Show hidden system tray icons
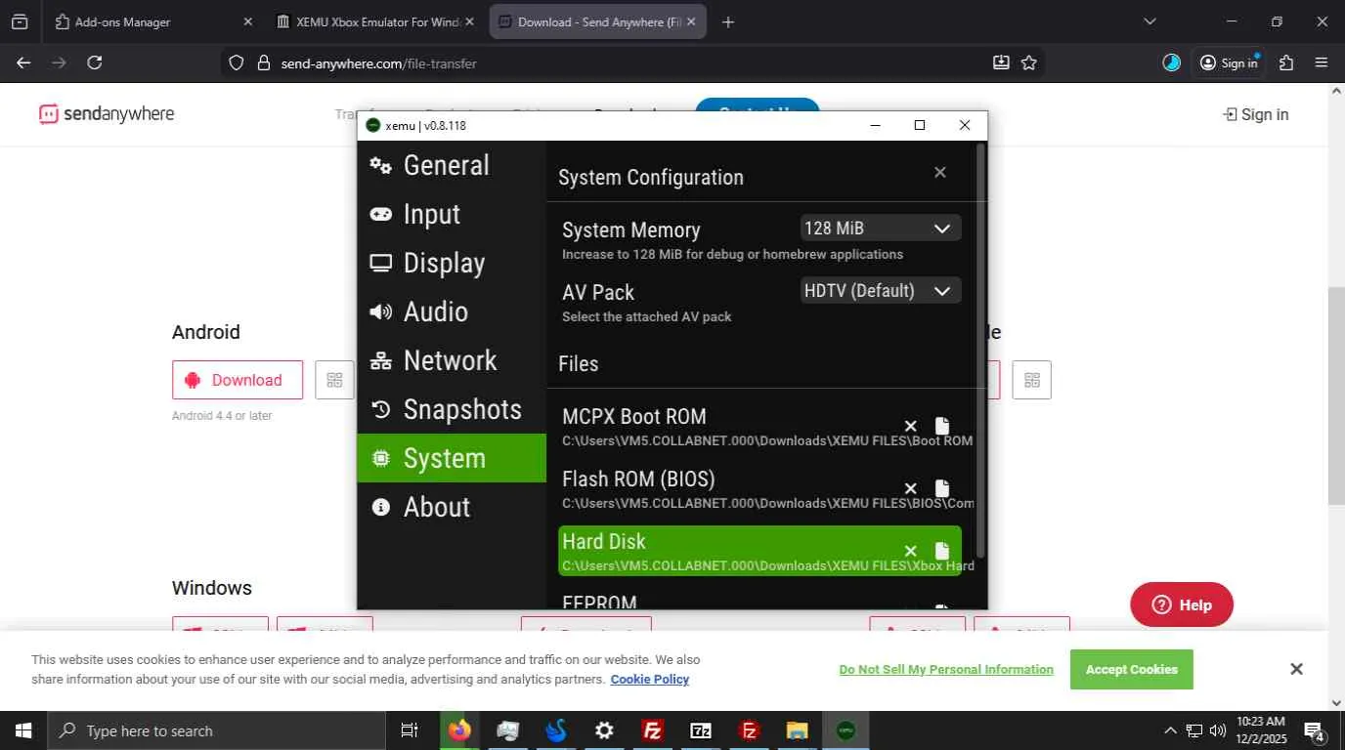The width and height of the screenshot is (1345, 750). tap(1170, 730)
